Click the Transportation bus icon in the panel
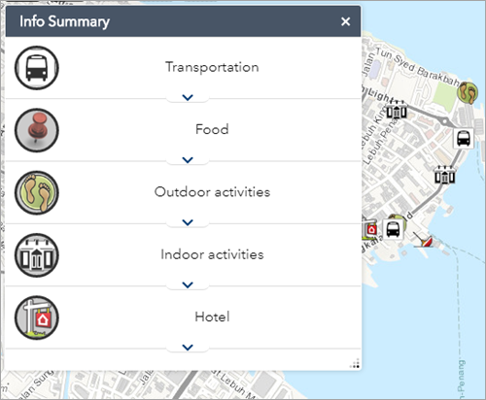 click(x=37, y=68)
